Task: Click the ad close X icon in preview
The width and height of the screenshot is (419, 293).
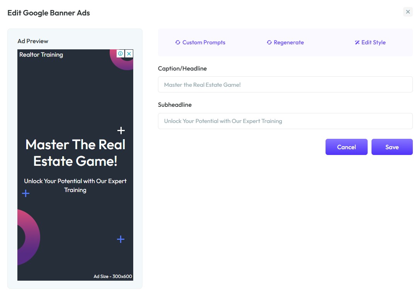Action: click(129, 54)
